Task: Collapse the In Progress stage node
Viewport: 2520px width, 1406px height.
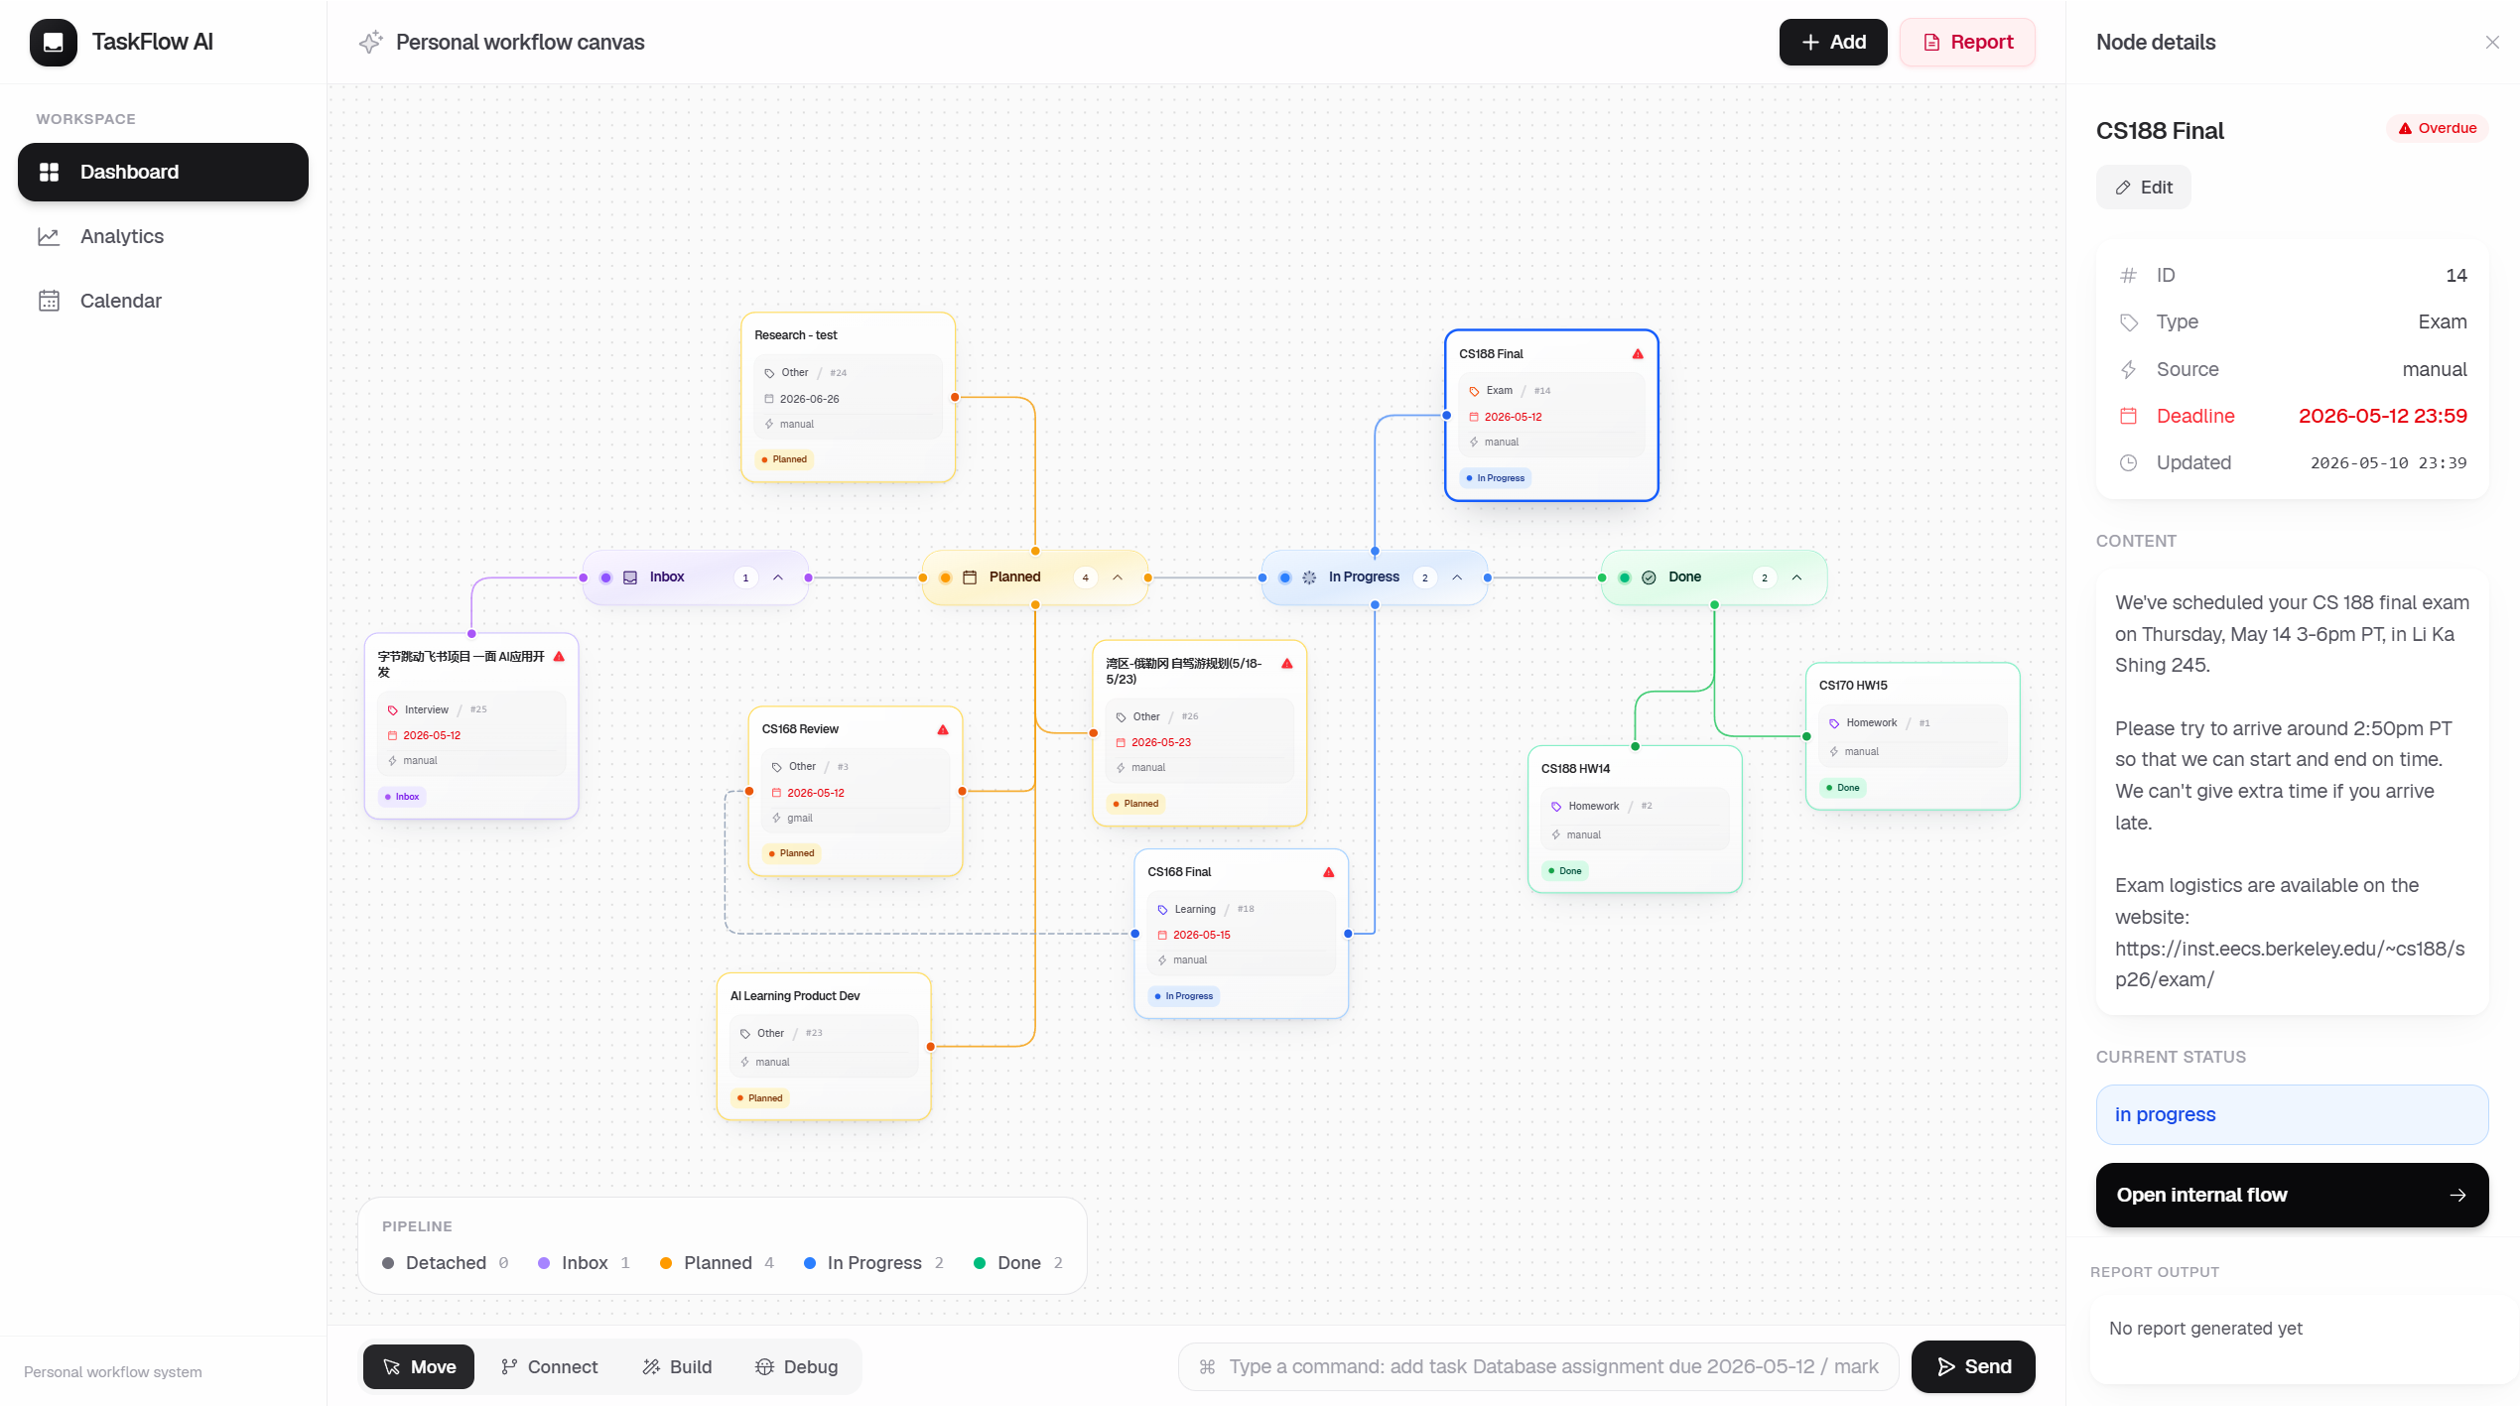Action: coord(1457,577)
